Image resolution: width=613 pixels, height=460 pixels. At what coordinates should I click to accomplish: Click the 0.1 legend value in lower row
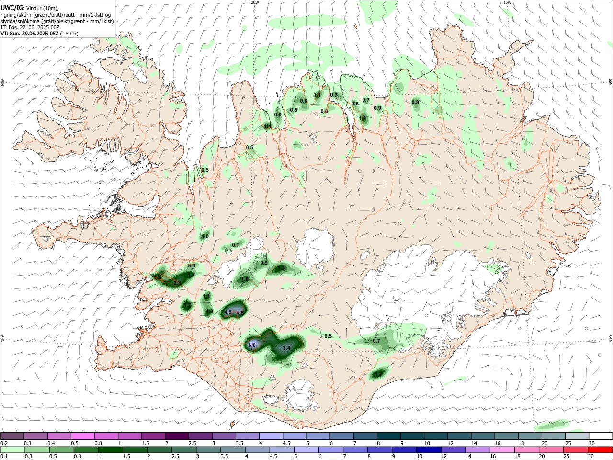(3, 457)
